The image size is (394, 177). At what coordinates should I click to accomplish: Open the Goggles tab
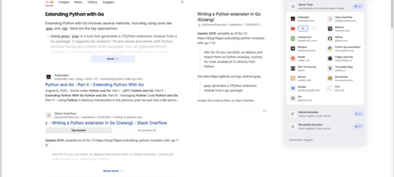pyautogui.click(x=108, y=2)
